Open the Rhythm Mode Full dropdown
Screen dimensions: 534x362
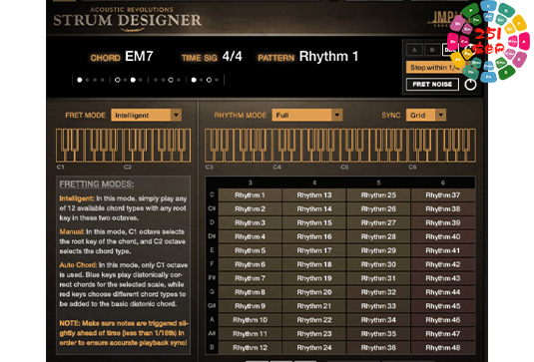coord(307,115)
